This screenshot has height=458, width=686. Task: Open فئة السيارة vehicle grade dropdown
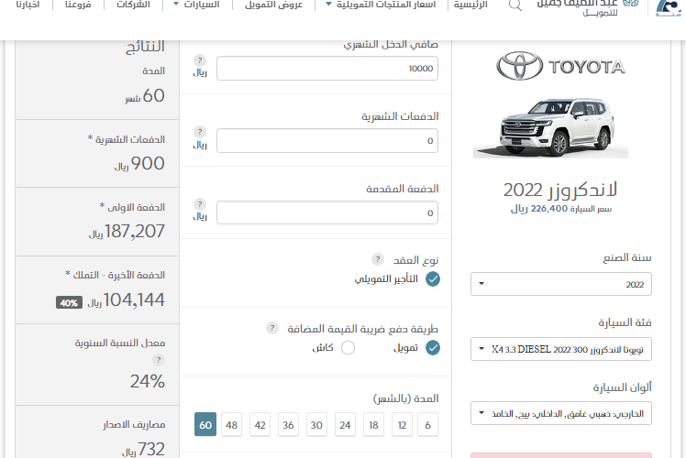click(561, 349)
